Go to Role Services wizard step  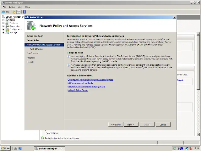36,49
